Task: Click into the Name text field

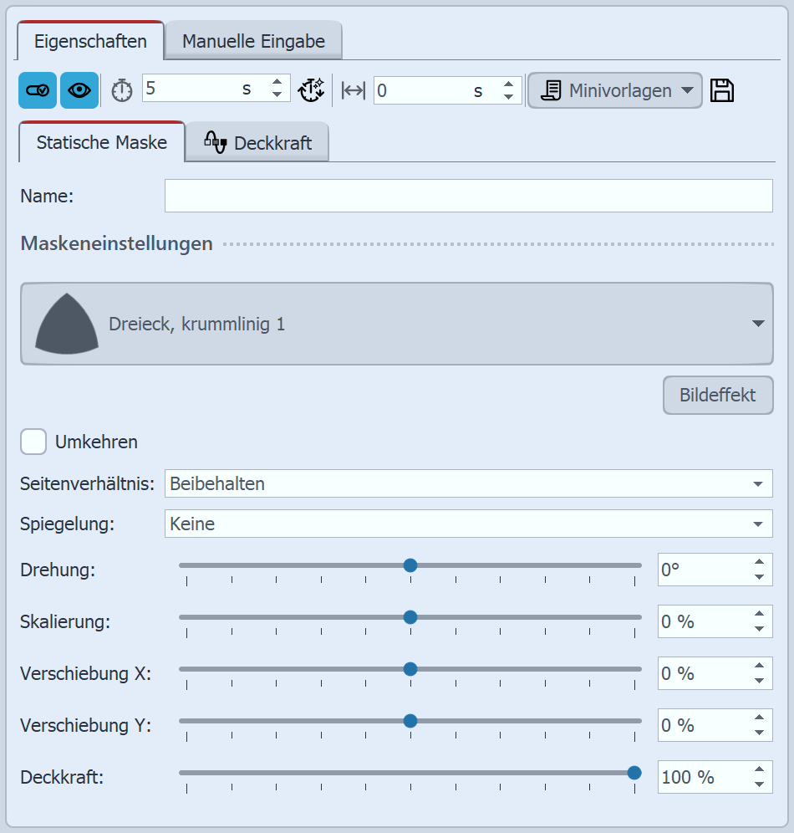Action: click(468, 196)
